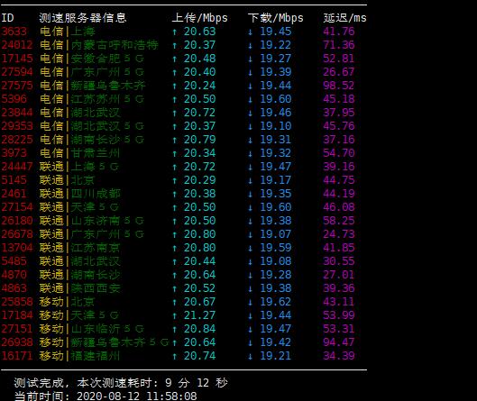477x401 pixels.
Task: Click latency value "34.39"
Action: click(339, 356)
